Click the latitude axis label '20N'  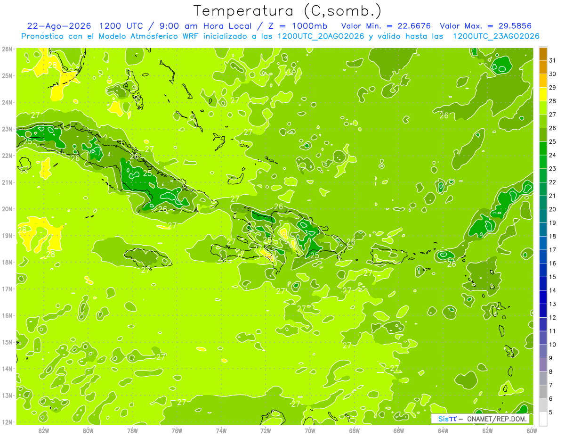7,209
